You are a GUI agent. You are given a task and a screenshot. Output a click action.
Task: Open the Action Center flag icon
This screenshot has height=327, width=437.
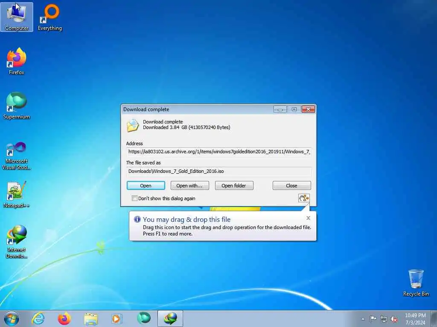tap(373, 318)
